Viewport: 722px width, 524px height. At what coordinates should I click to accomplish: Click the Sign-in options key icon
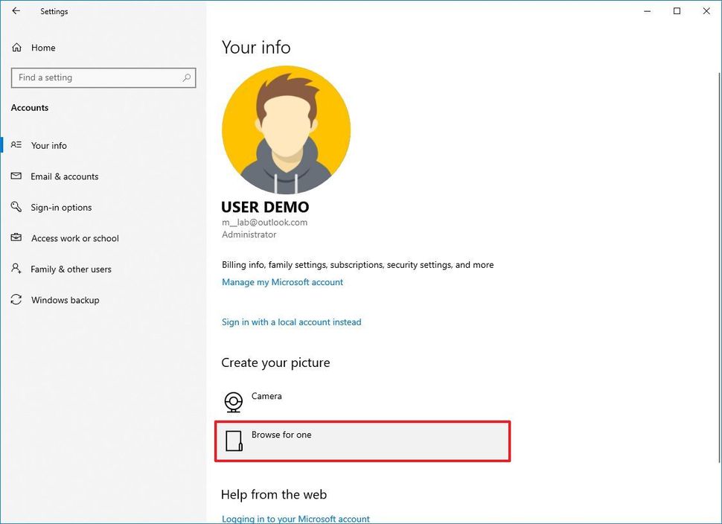[x=16, y=208]
